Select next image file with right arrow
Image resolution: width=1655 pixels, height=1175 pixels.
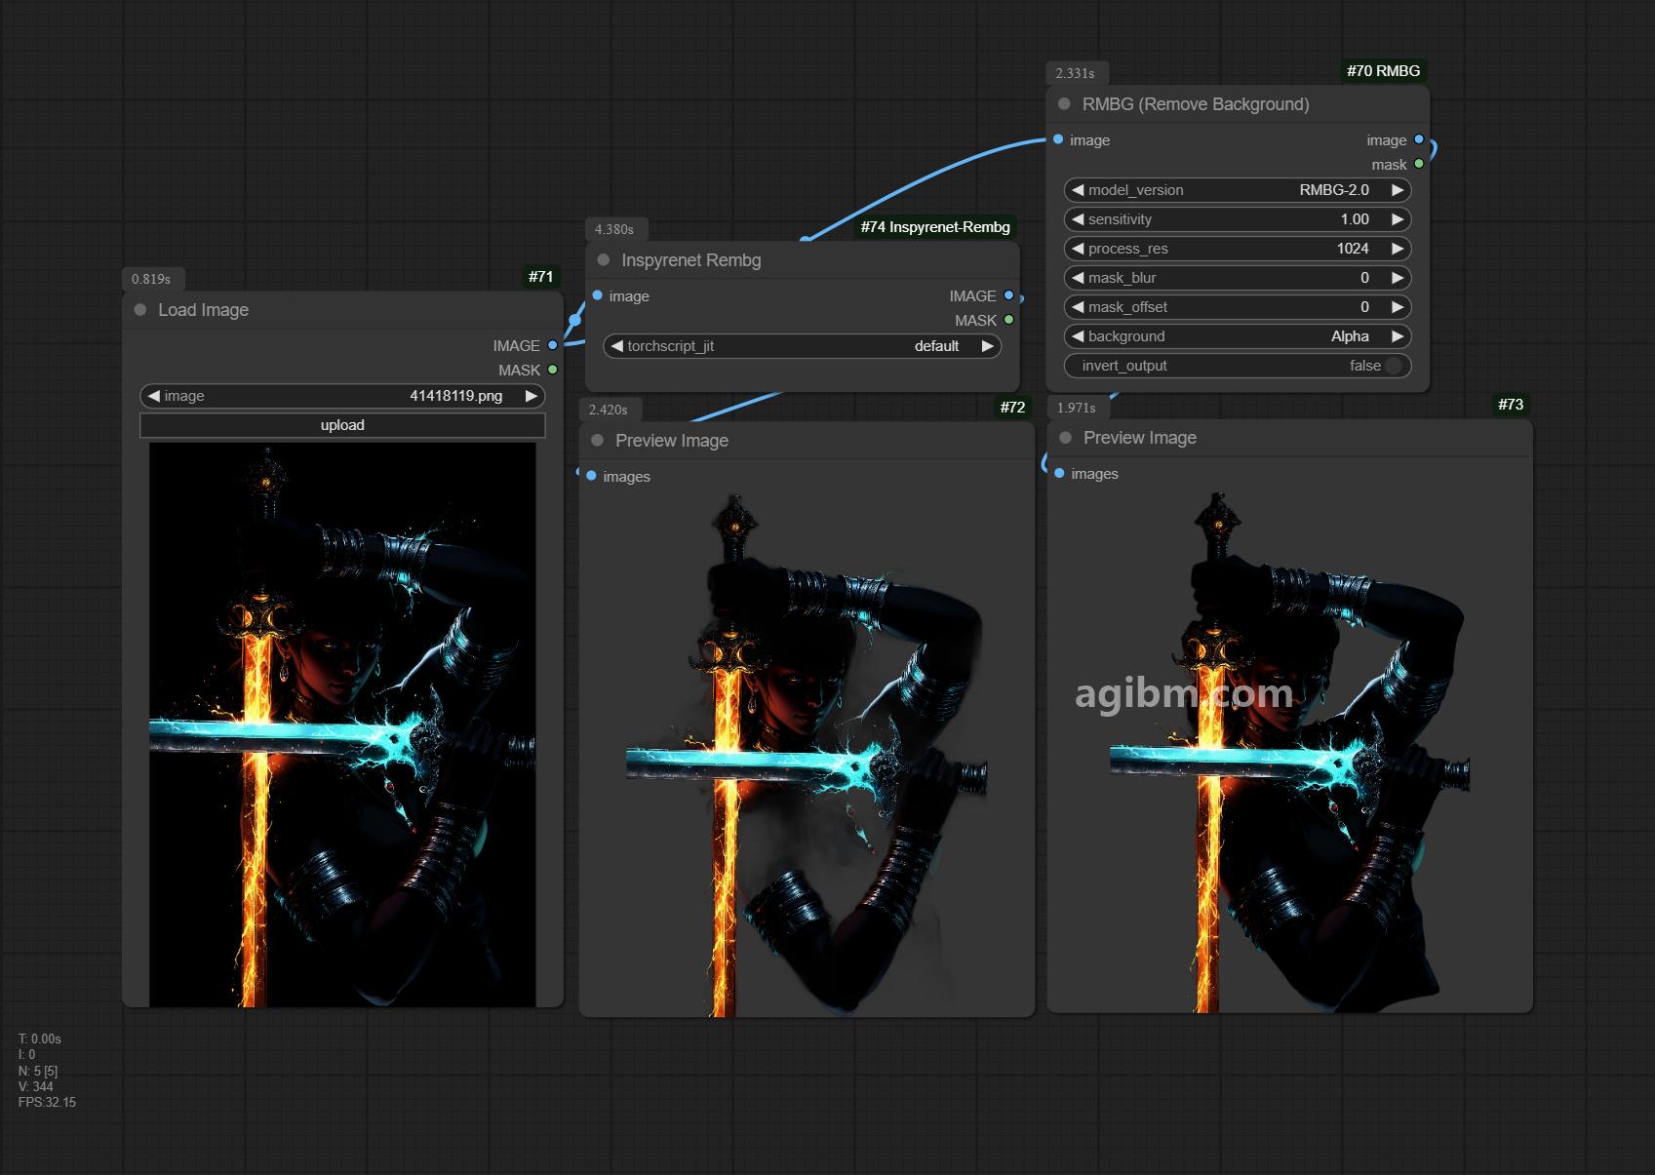click(531, 396)
